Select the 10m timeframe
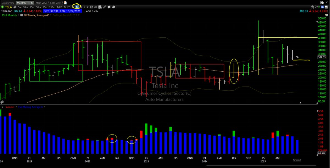330x168 pixels. click(x=25, y=7)
